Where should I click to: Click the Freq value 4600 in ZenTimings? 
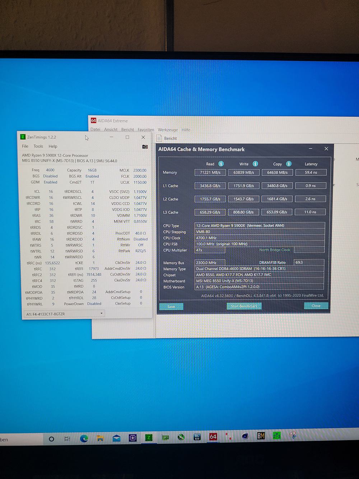50,170
